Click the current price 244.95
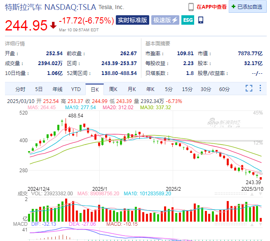 pos(26,26)
